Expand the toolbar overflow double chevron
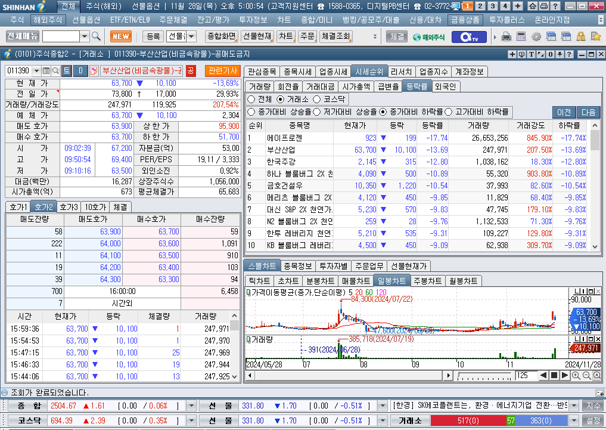The image size is (606, 430). pyautogui.click(x=375, y=37)
